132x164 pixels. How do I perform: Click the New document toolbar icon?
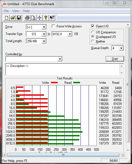pos(6,18)
